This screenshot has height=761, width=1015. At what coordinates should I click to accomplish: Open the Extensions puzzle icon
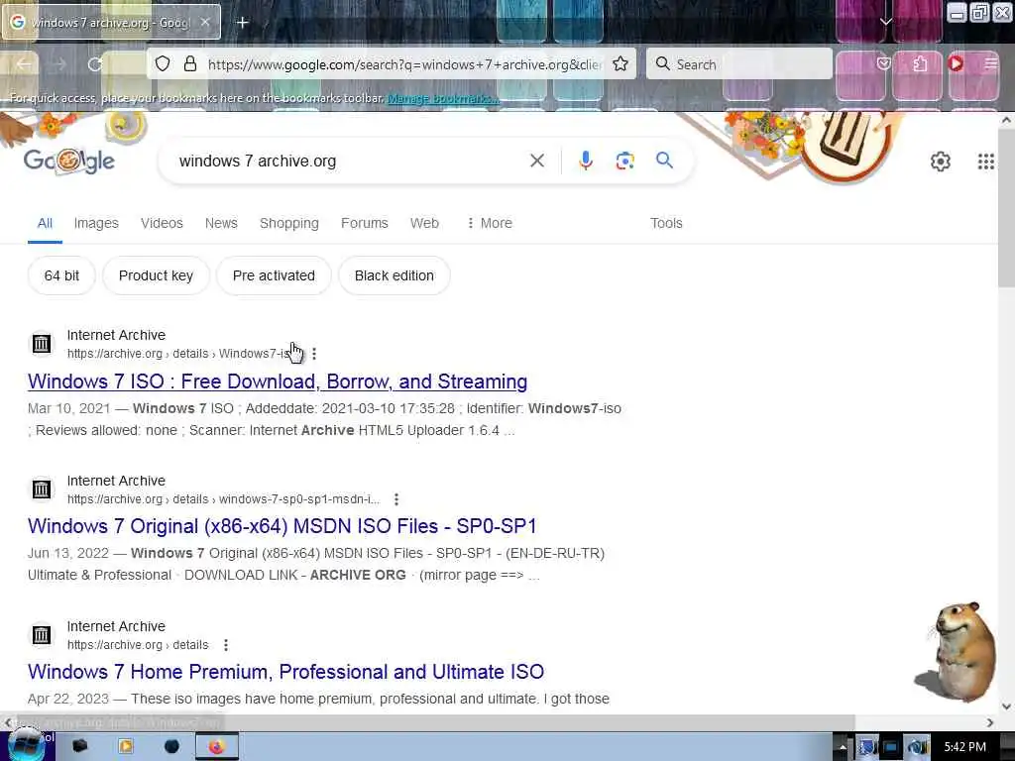coord(920,63)
